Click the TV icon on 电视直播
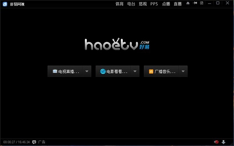234x146 pixels. click(55, 71)
